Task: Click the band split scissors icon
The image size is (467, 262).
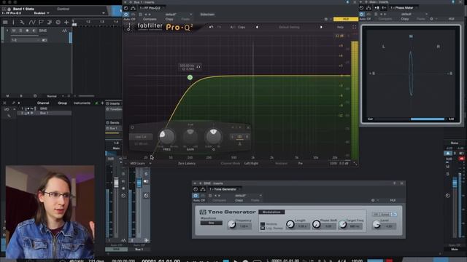Action: [240, 144]
